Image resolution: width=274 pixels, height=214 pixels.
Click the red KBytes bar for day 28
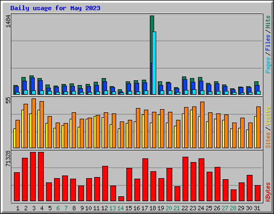[x=233, y=195]
